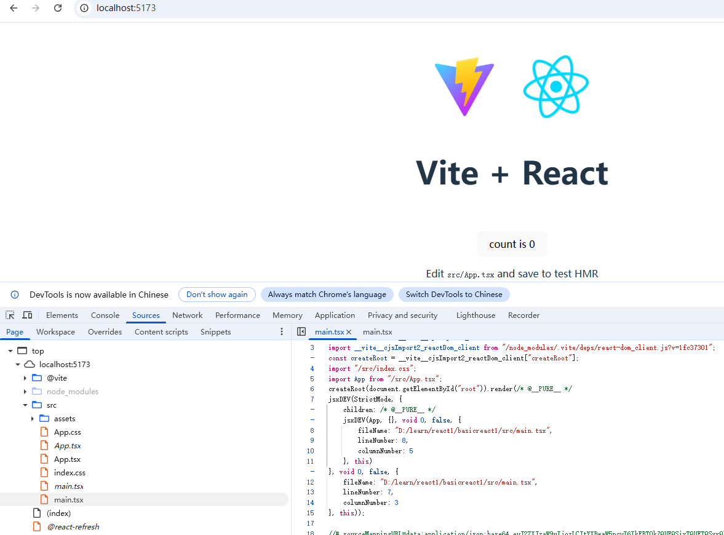Open index.css in the file tree
The height and width of the screenshot is (535, 724).
(x=70, y=473)
